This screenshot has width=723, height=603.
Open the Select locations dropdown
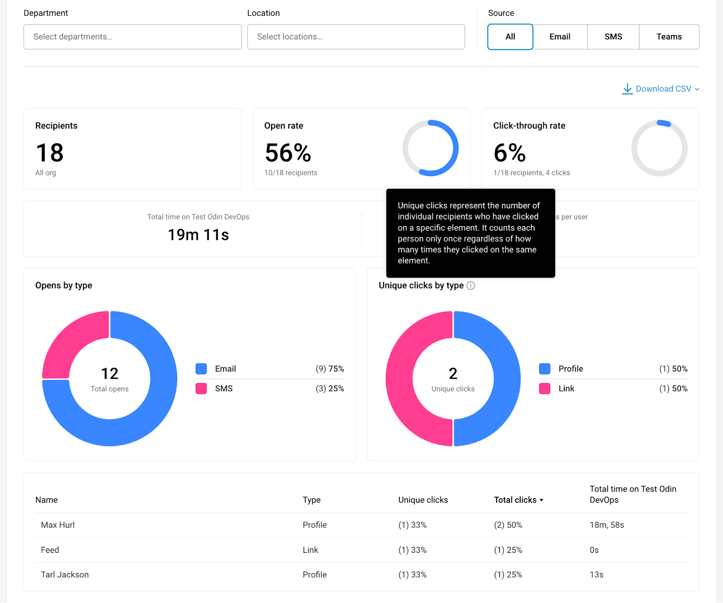pyautogui.click(x=356, y=37)
